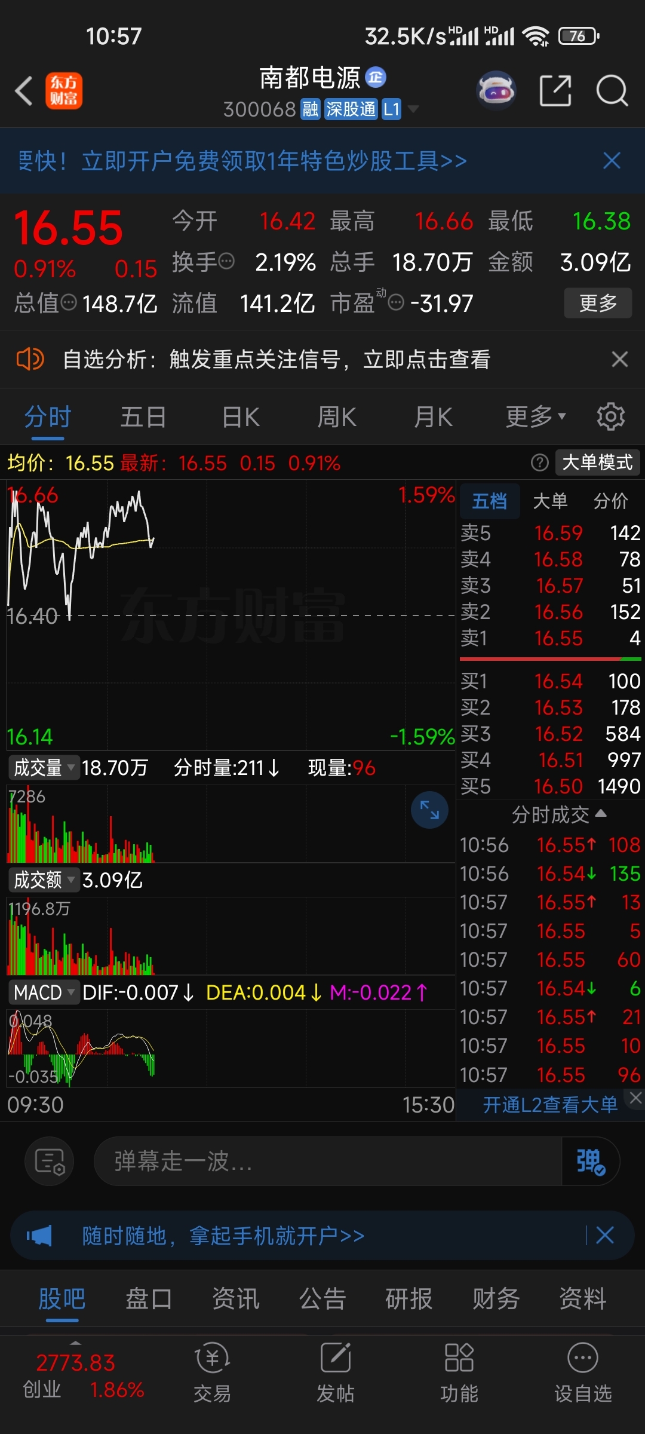Tap the intraday price chart area
The height and width of the screenshot is (1434, 645).
tap(231, 615)
